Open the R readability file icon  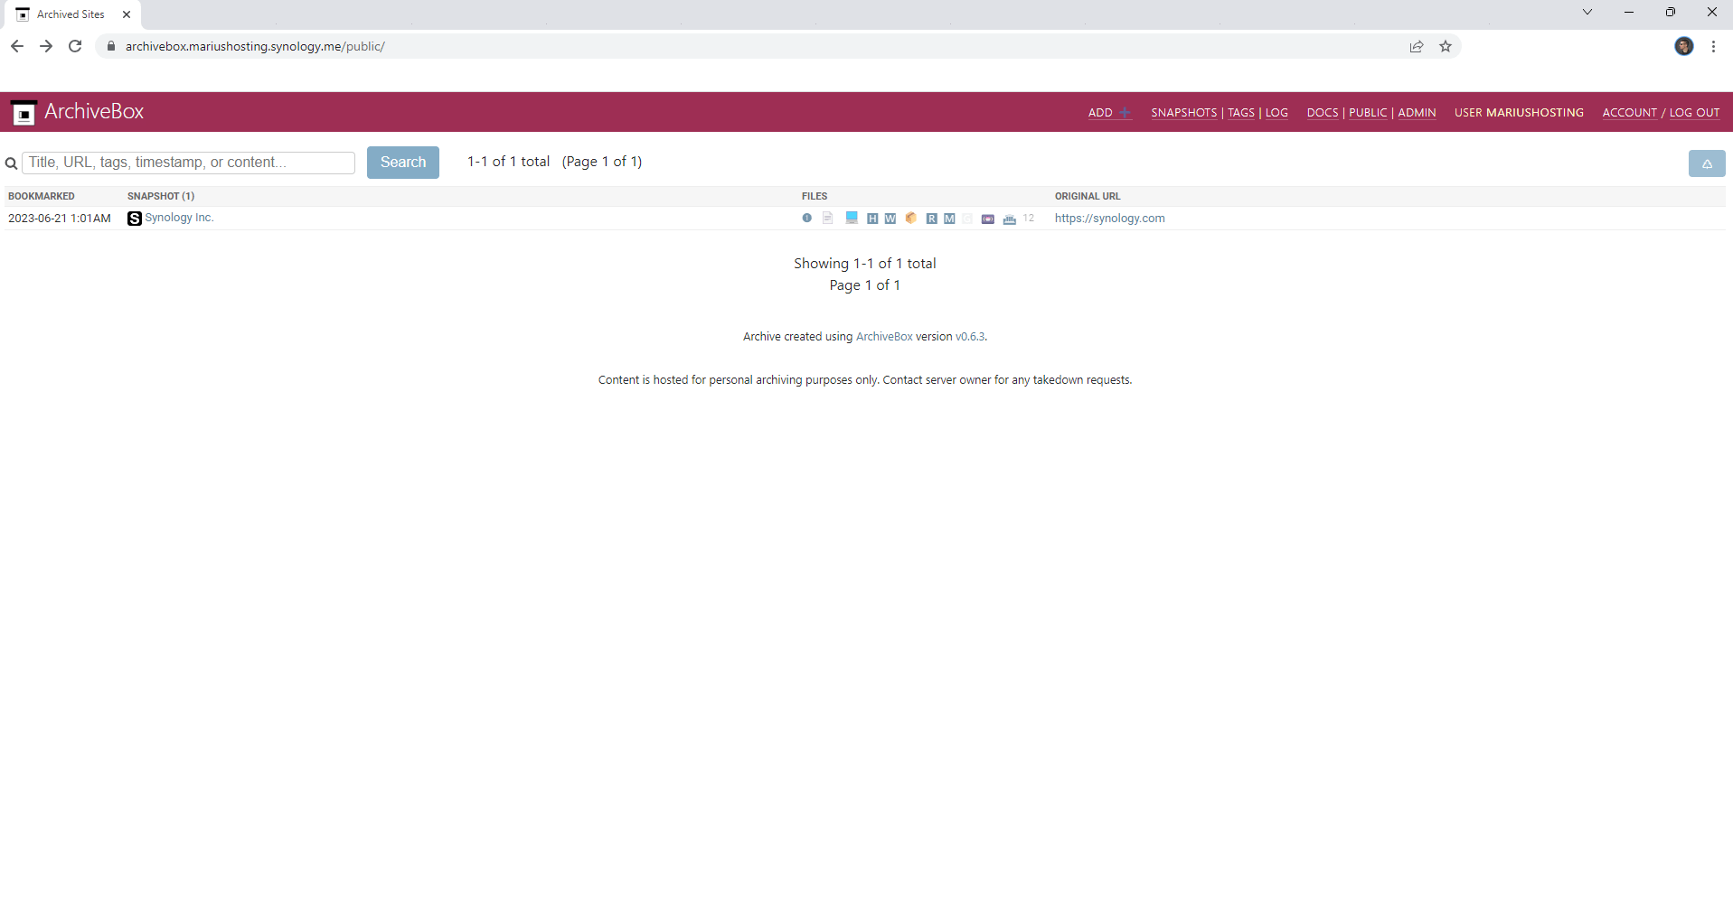click(x=931, y=219)
